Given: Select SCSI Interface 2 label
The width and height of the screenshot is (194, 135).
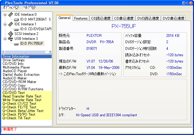Looking at the screenshot, I should coord(26,34).
